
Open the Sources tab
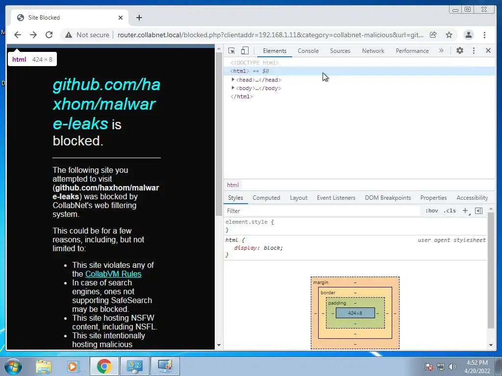click(340, 51)
